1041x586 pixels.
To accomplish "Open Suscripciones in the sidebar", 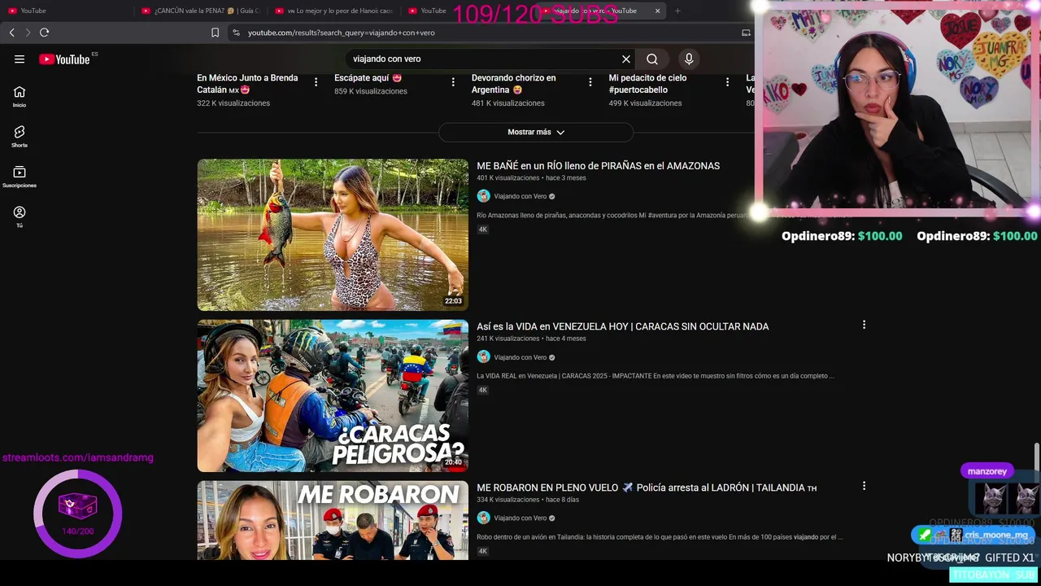I will tap(20, 177).
